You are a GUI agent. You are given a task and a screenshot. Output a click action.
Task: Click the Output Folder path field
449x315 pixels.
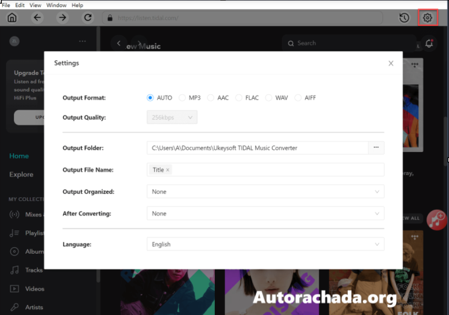coord(257,147)
